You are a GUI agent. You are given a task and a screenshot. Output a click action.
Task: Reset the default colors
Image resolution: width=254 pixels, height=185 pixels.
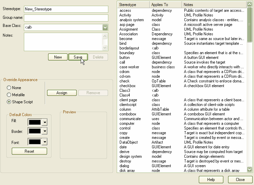[x=29, y=151]
